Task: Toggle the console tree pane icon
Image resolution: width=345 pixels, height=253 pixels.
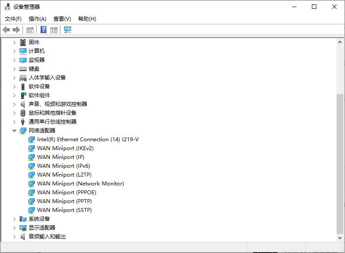Action: tap(30, 30)
